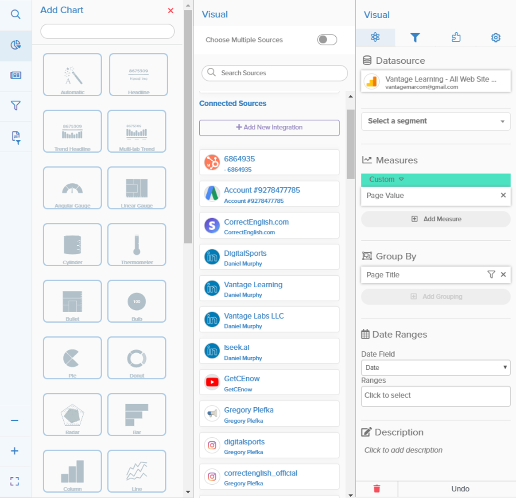Image resolution: width=516 pixels, height=498 pixels.
Task: Switch to the filter tab in Visual panel
Action: tap(415, 38)
